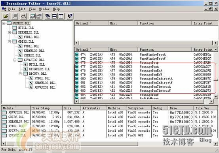This screenshot has width=219, height=153.
Task: Toggle the c:\ full paths toolbar button
Action: pyautogui.click(x=23, y=16)
